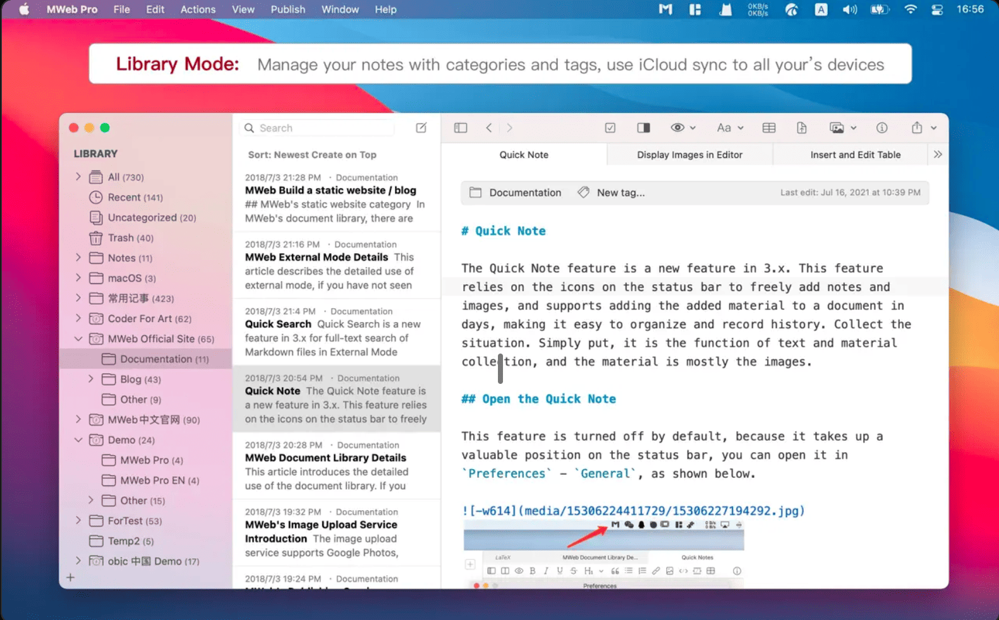The image size is (999, 620).
Task: Click the Wi-Fi icon in menu bar
Action: [x=911, y=9]
